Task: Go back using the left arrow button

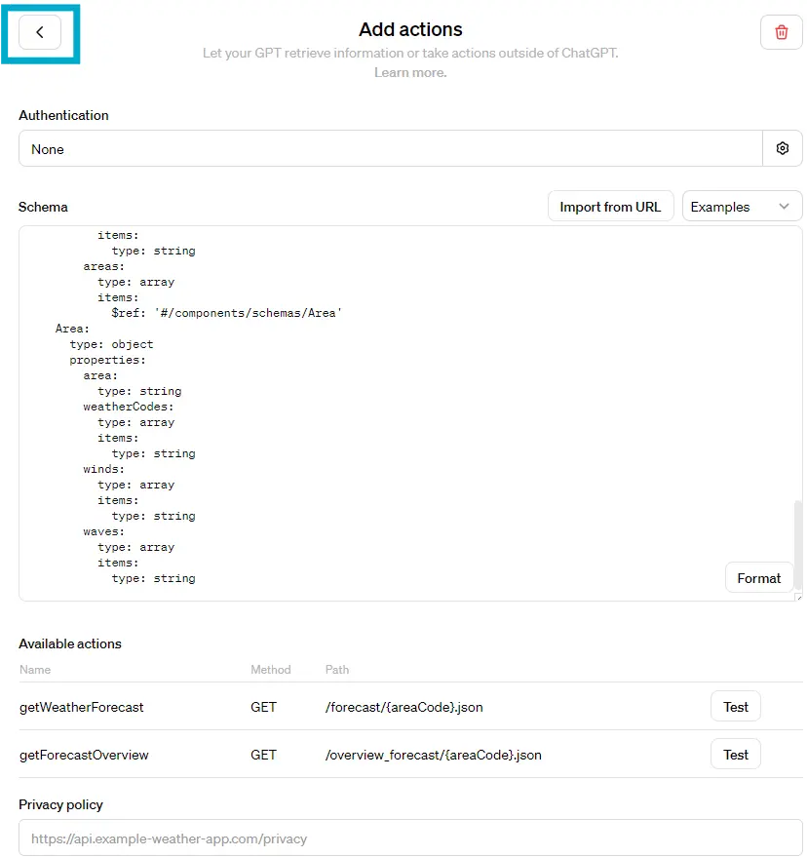Action: tap(40, 32)
